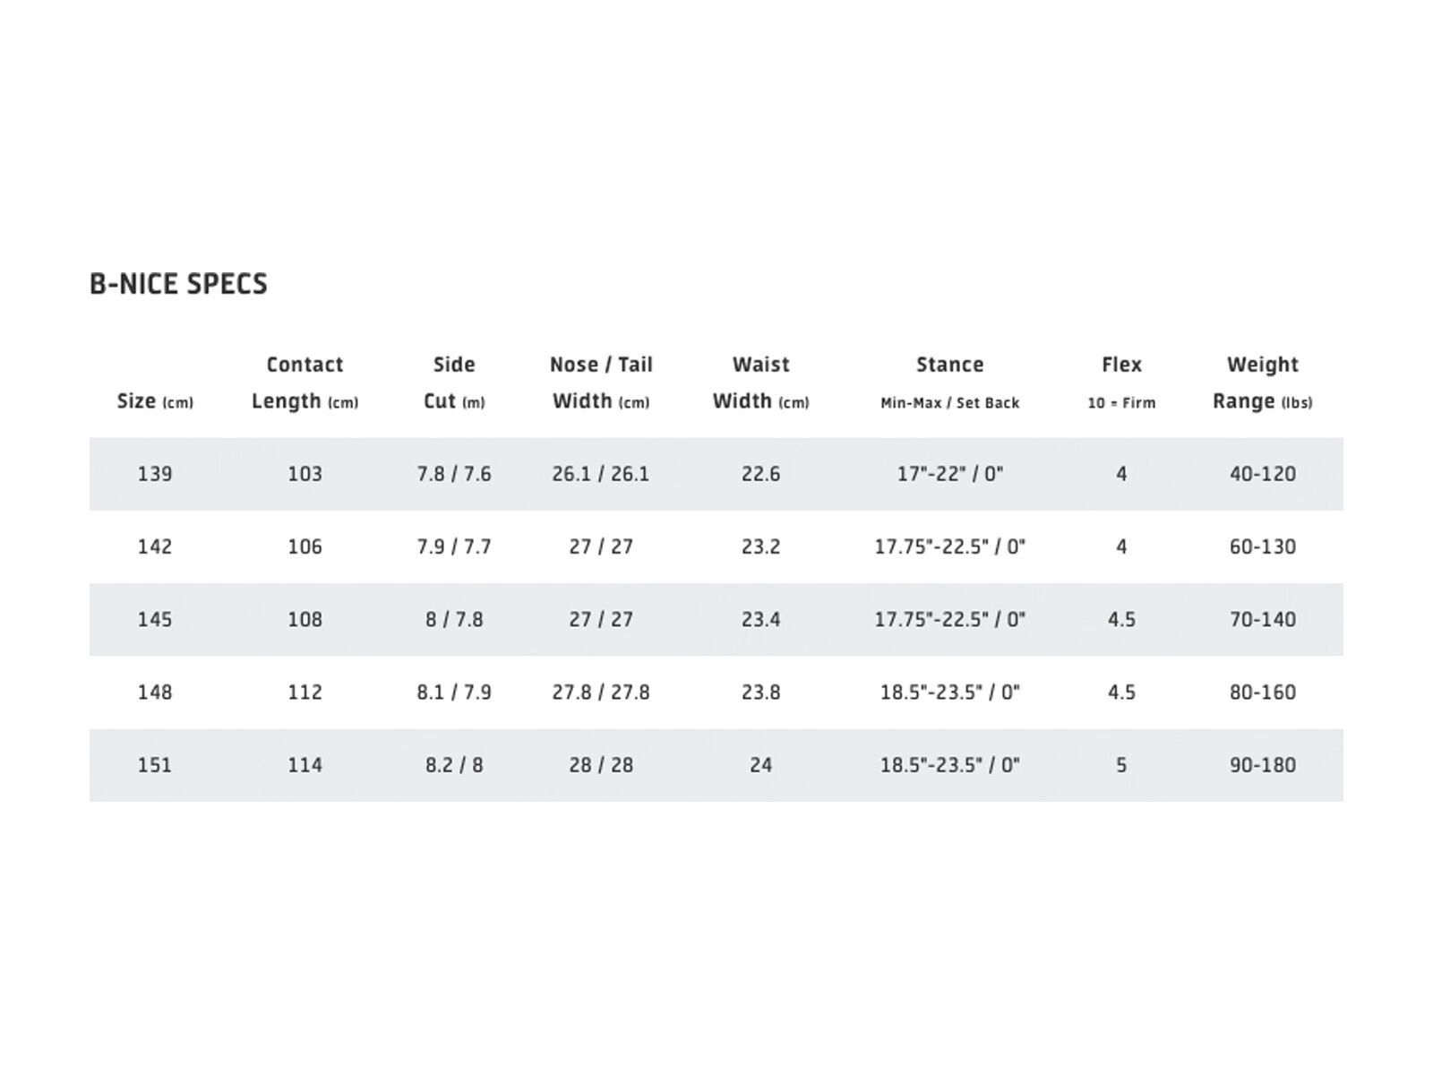Click the B-NICE SPECS heading
Screen dimensions: 1433x1075
coord(178,284)
